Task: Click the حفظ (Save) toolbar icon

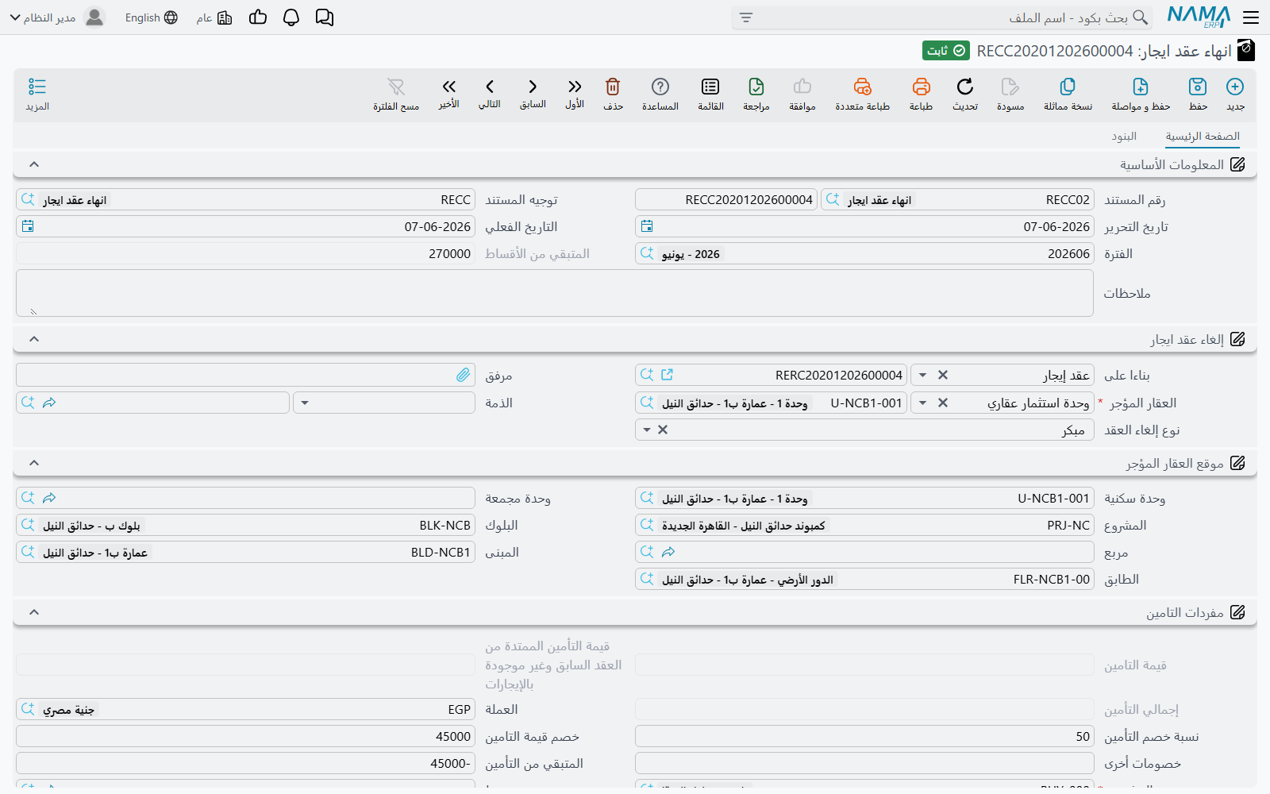Action: point(1198,87)
